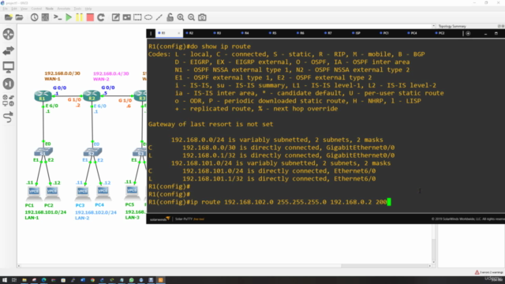
Task: Open the Control menu
Action: coord(36,9)
